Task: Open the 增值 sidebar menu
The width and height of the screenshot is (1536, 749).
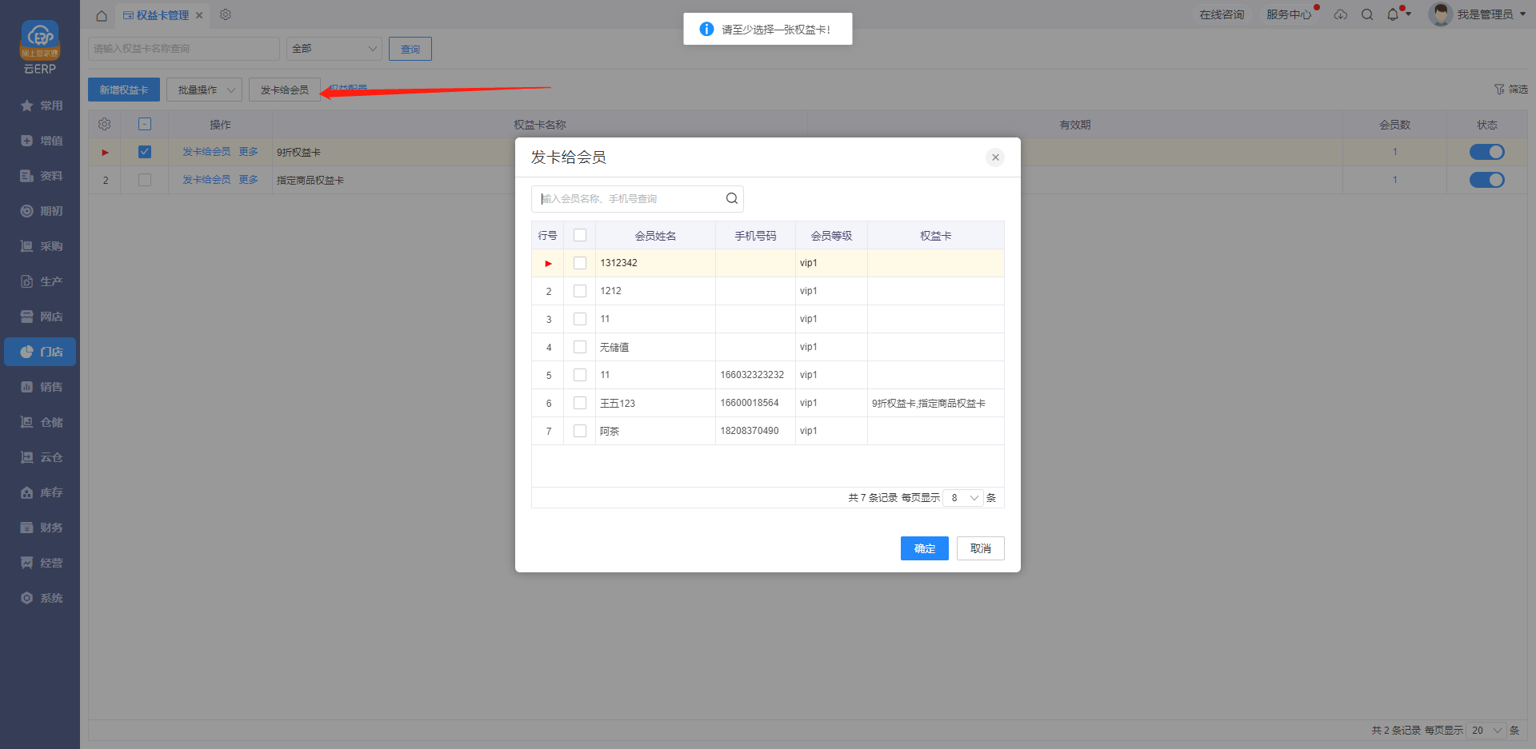Action: coord(40,141)
